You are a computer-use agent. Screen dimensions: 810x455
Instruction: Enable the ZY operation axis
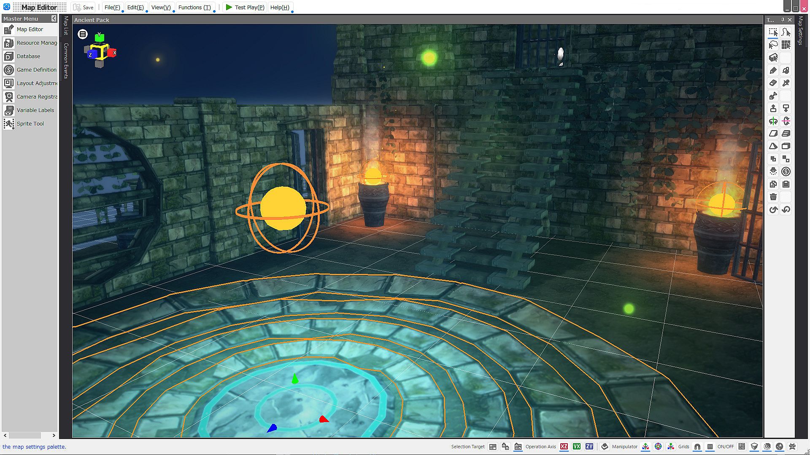pos(589,447)
